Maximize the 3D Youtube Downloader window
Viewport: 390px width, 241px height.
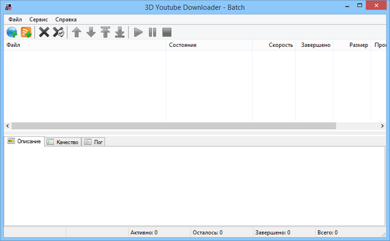360,5
